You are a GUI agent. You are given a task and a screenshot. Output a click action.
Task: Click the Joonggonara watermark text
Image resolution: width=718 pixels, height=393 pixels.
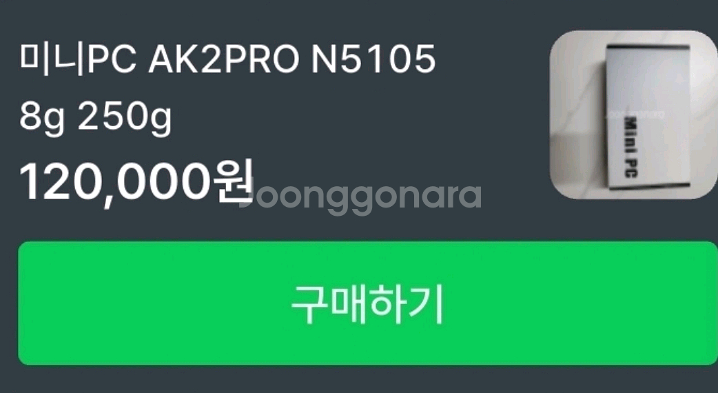360,196
